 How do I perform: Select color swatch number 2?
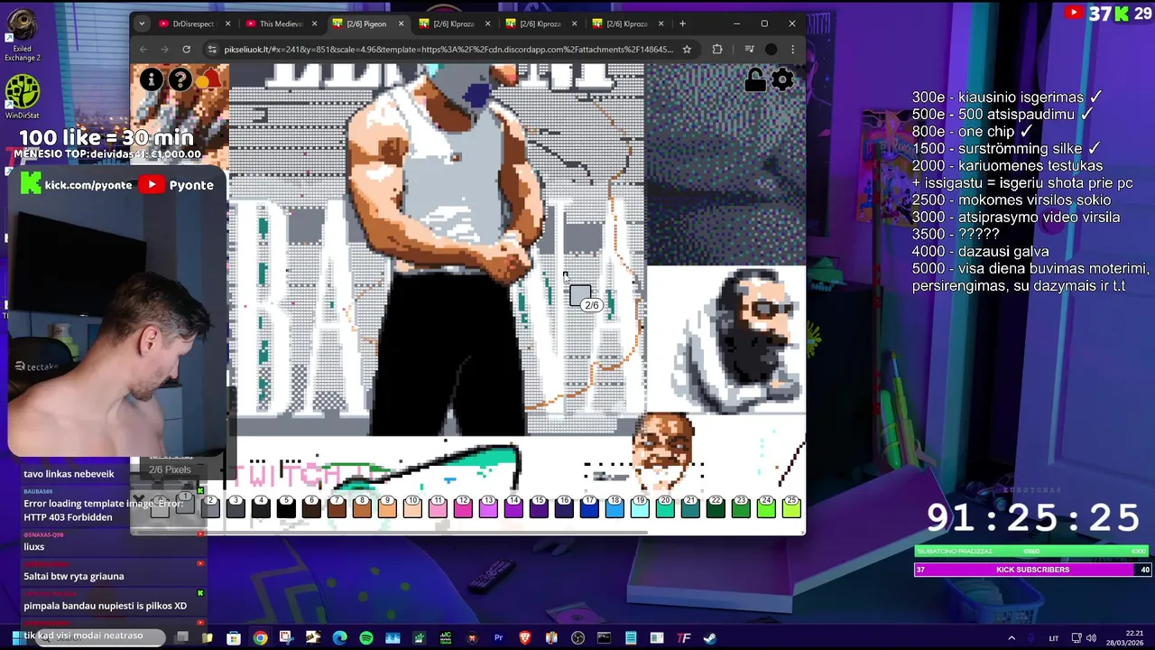(210, 506)
